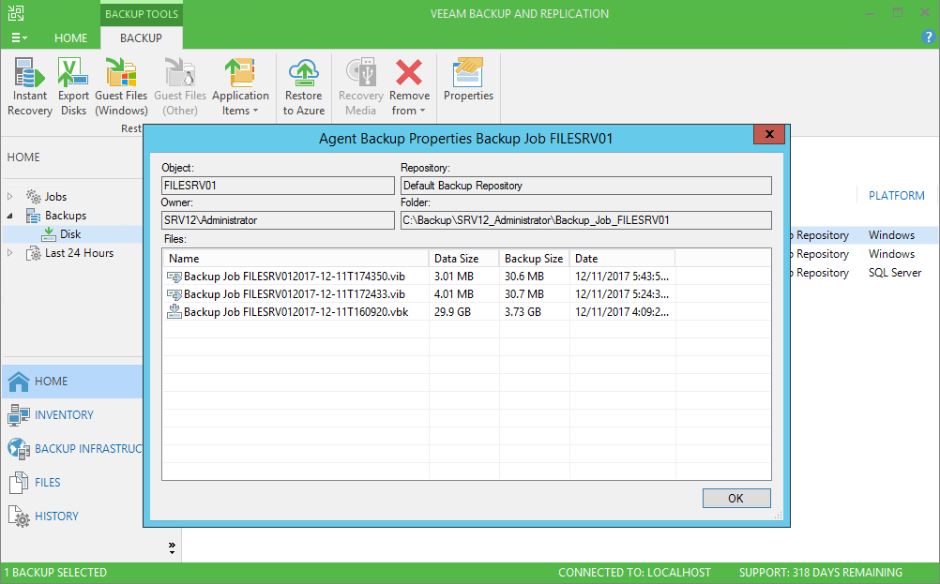Expand the Last 24 Hours node

point(9,253)
